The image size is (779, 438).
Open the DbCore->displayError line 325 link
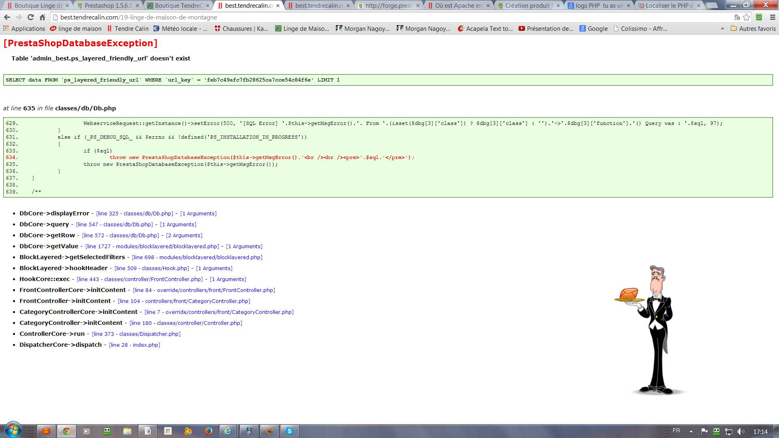pos(135,213)
